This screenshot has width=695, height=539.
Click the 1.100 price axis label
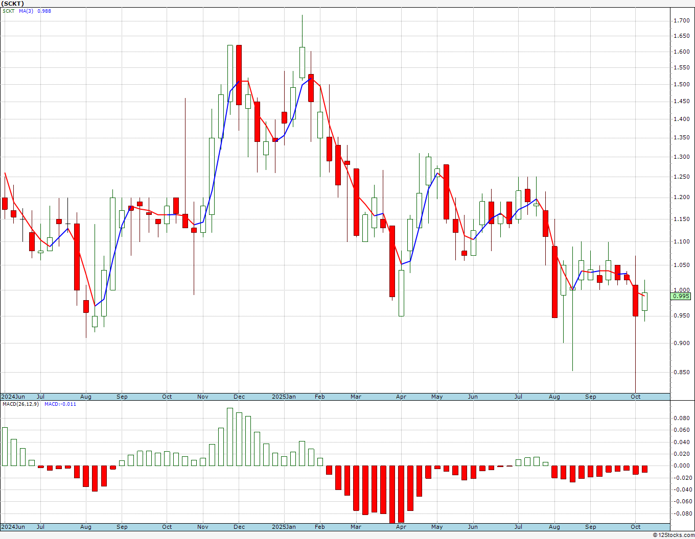point(681,242)
